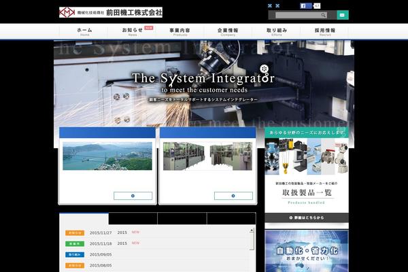Viewport: 408px width, 272px height.
Task: Click the green mail contact button
Action: pos(343,15)
